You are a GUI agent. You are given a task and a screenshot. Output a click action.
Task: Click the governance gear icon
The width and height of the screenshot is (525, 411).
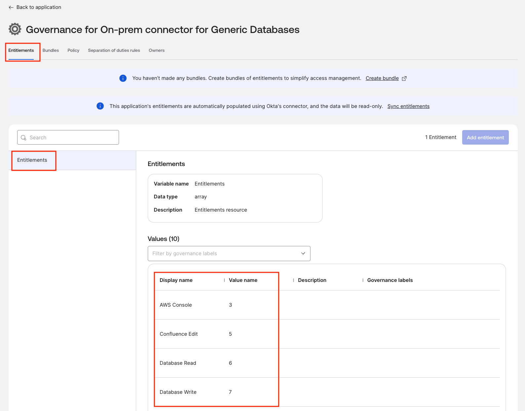15,29
